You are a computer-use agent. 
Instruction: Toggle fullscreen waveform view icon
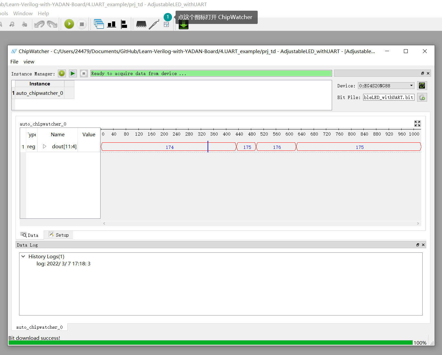click(417, 124)
